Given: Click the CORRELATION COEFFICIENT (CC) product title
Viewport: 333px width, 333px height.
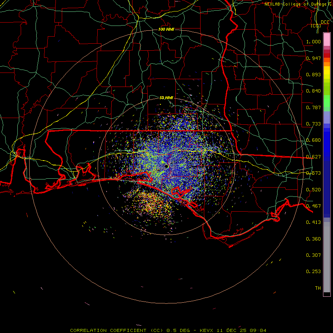Looking at the screenshot, I should 116,330.
